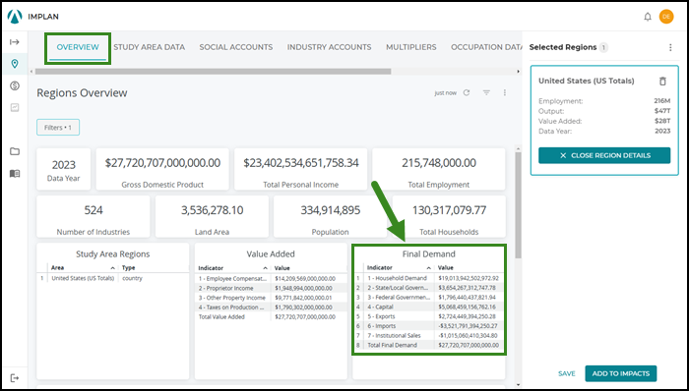
Task: Open Impacts dollar sign icon
Action: [15, 85]
